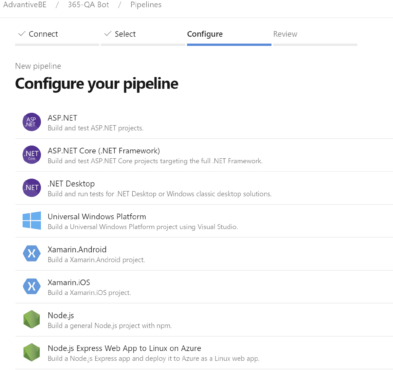Navigate to Pipelines breadcrumb link

coord(146,5)
